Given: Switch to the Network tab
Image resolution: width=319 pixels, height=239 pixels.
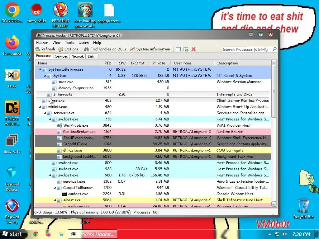Looking at the screenshot, I should pos(78,56).
